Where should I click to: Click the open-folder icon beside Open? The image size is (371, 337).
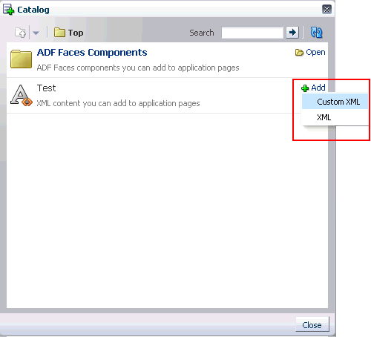tap(299, 53)
